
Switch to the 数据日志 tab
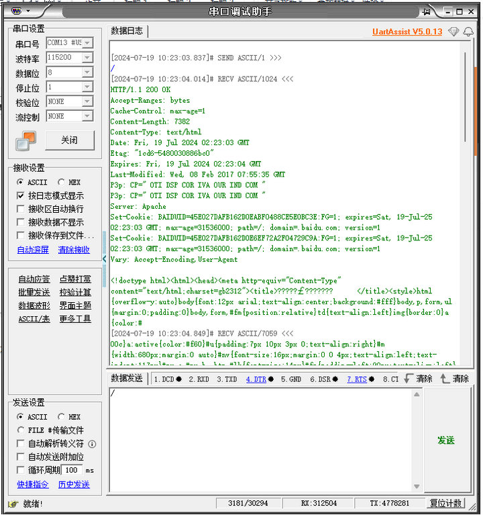126,31
